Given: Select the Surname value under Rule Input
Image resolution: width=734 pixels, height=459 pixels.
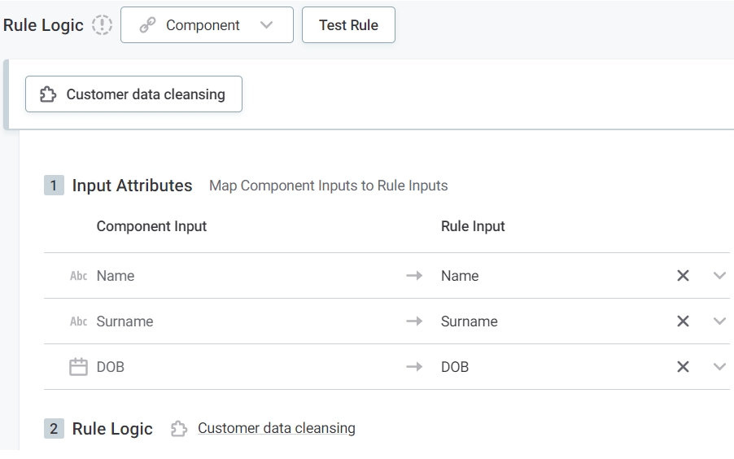Looking at the screenshot, I should tap(469, 321).
